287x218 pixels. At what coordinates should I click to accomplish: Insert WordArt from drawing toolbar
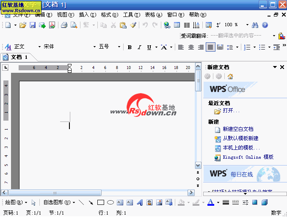[x=140, y=202]
